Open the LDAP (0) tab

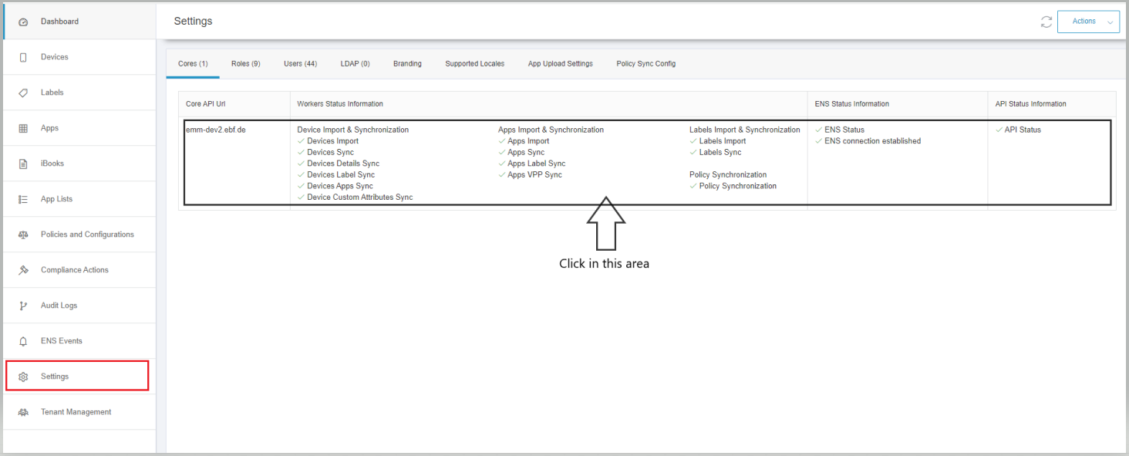pyautogui.click(x=355, y=64)
